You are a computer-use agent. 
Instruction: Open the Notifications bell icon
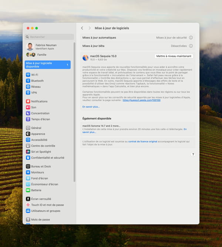(x=28, y=101)
